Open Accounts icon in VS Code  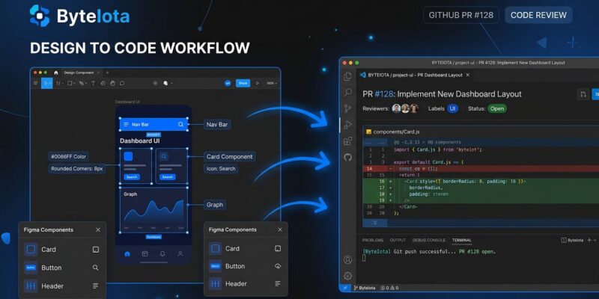(x=347, y=259)
